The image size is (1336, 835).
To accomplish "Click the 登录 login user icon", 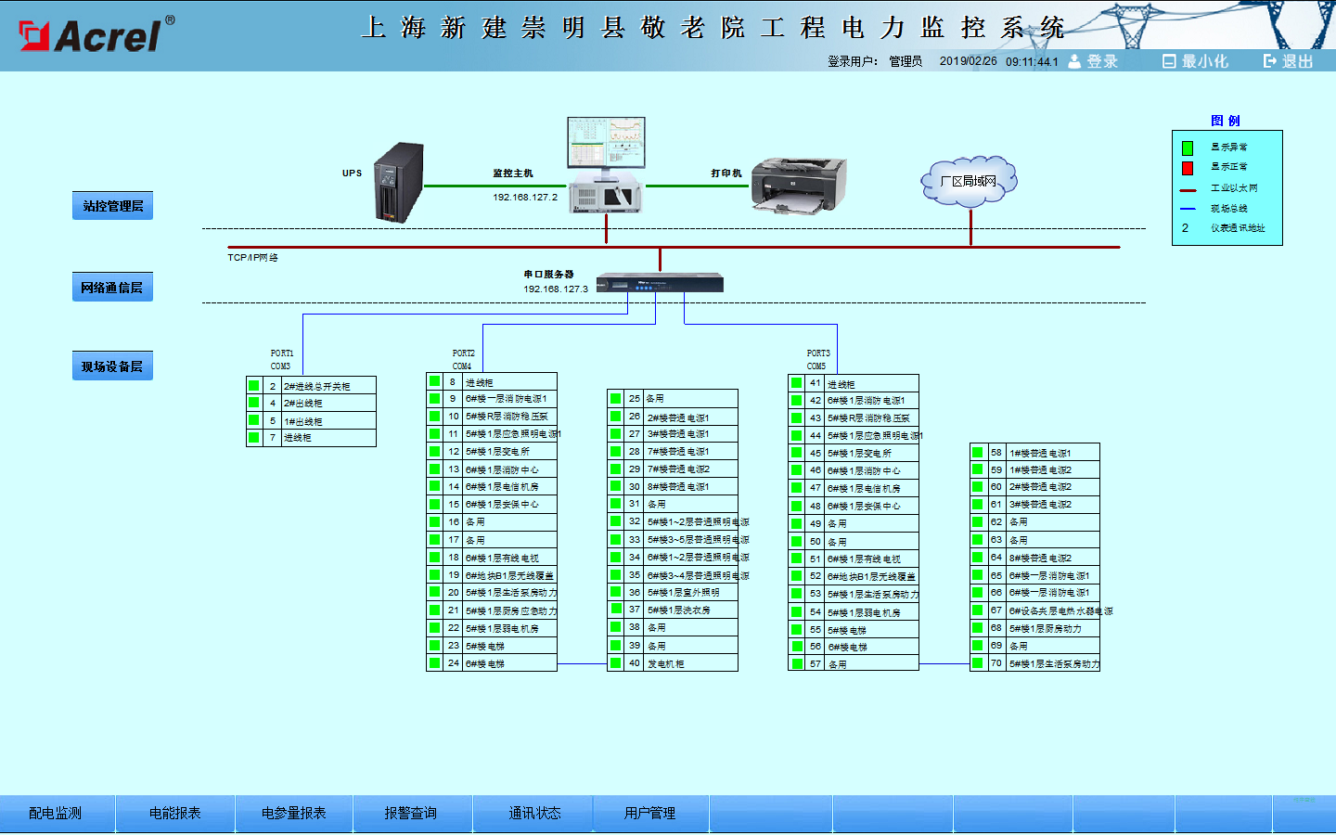I will point(1074,61).
